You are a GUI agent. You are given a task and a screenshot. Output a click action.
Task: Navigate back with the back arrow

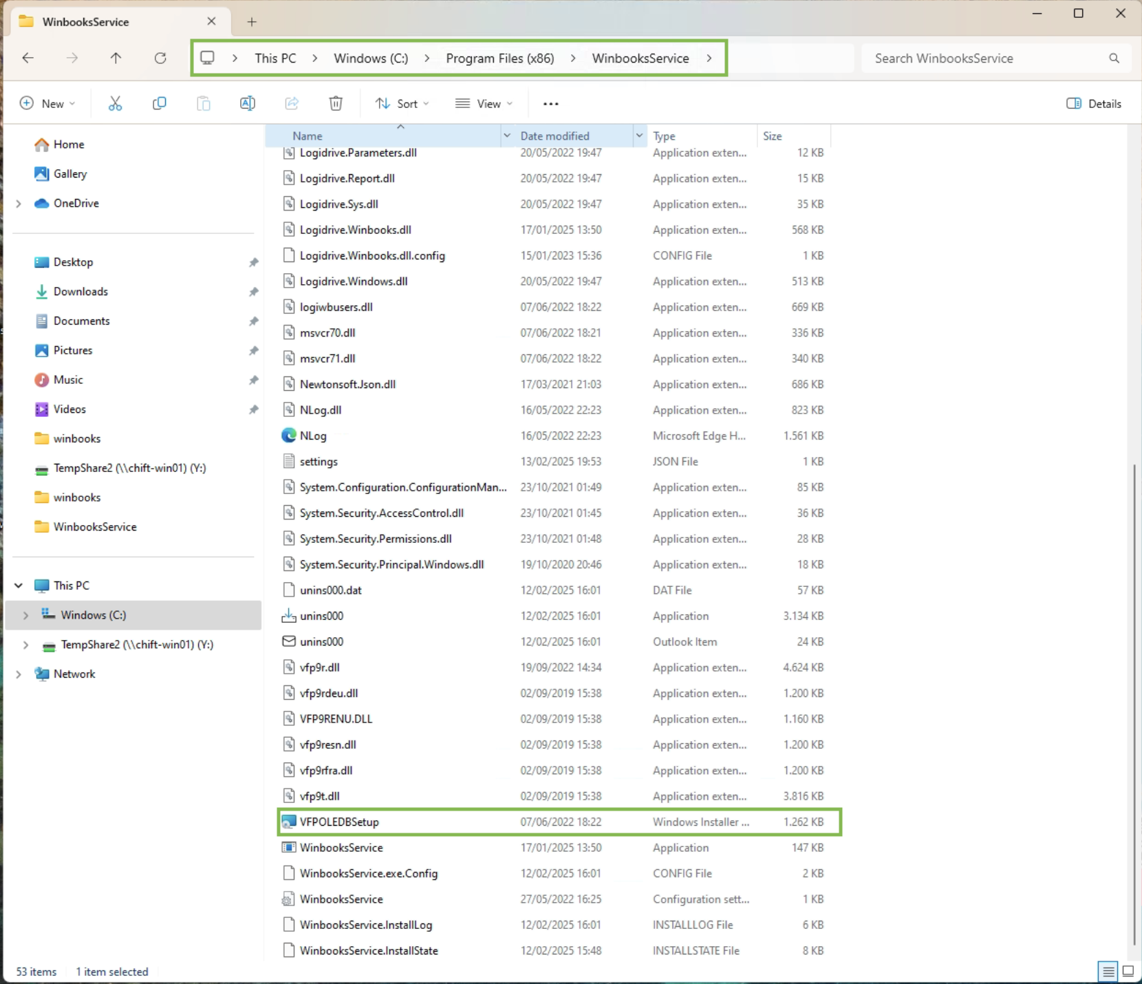tap(28, 58)
